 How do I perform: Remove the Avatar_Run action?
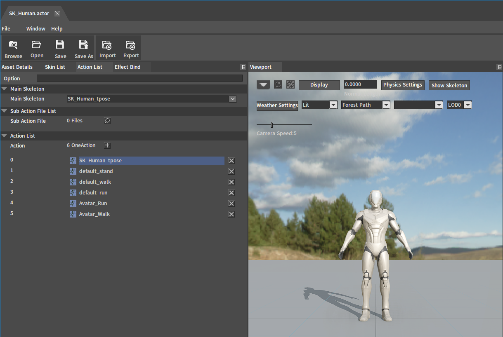tap(231, 204)
